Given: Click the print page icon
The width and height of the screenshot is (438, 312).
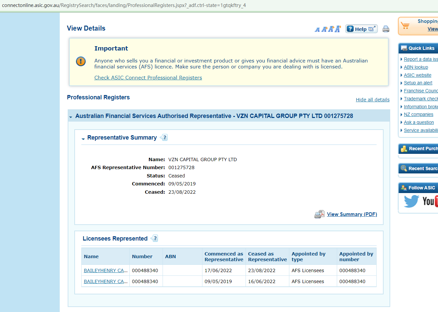Looking at the screenshot, I should (386, 29).
